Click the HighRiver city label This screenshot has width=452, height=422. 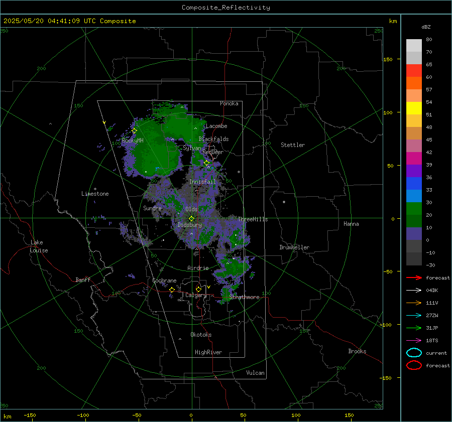click(x=208, y=352)
